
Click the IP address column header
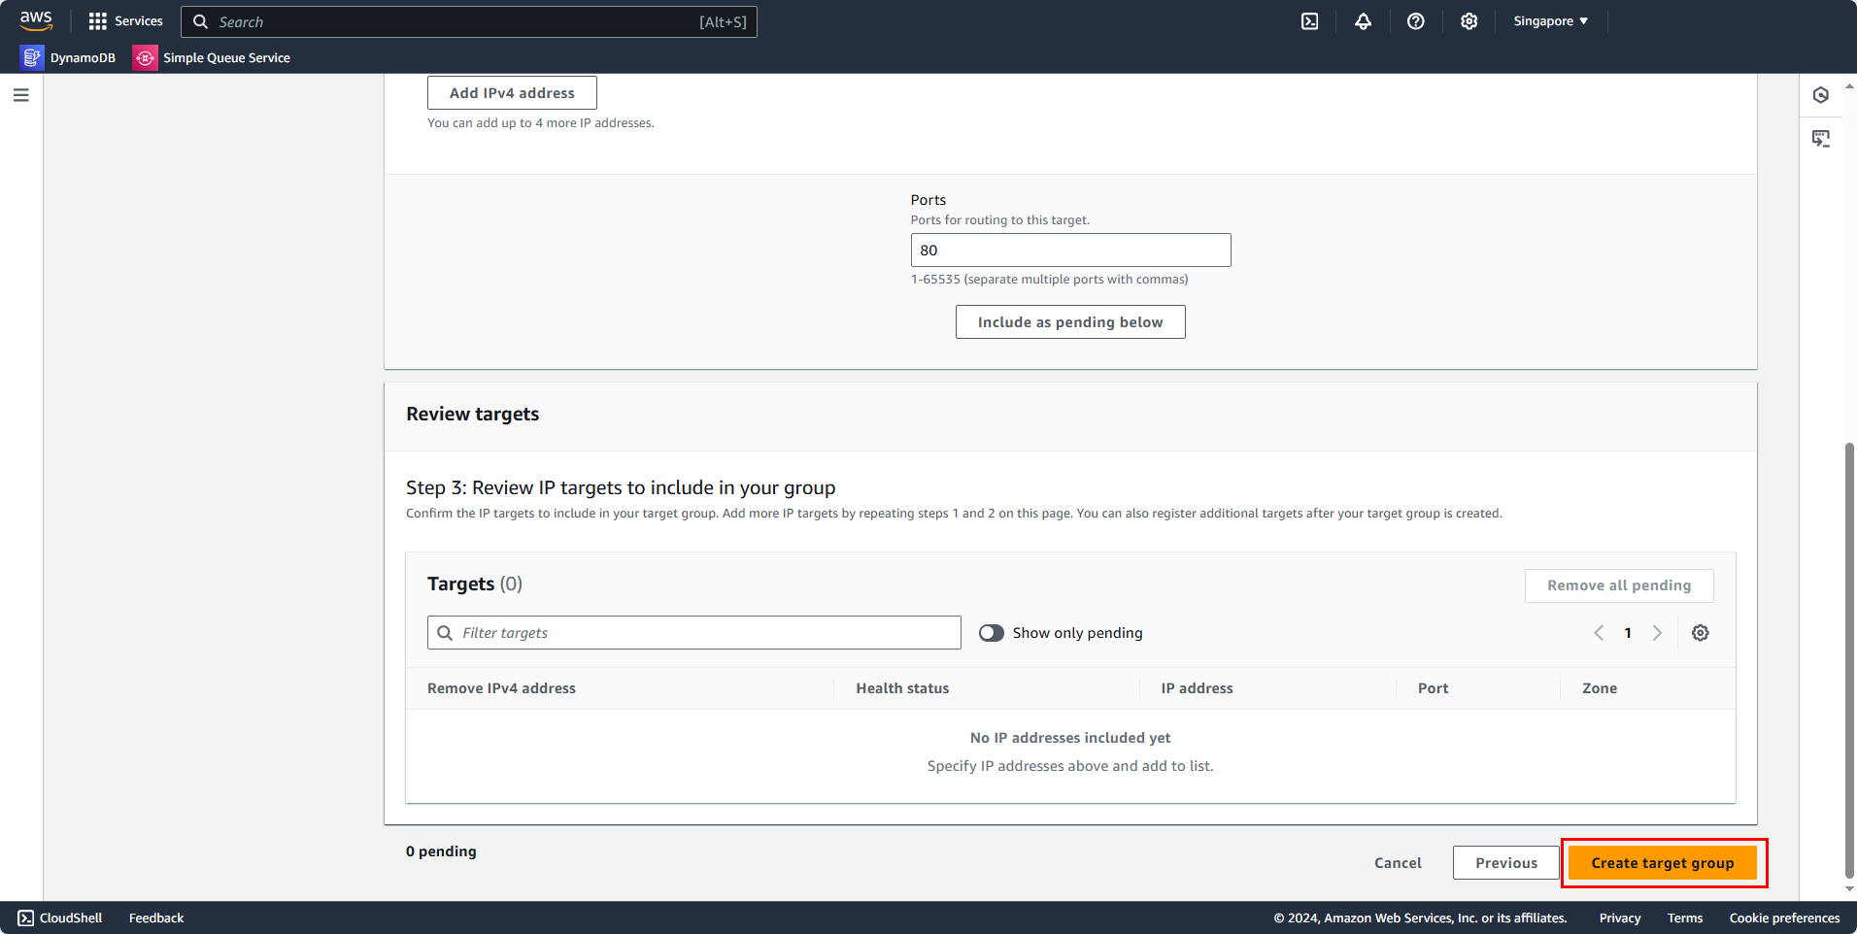coord(1197,688)
